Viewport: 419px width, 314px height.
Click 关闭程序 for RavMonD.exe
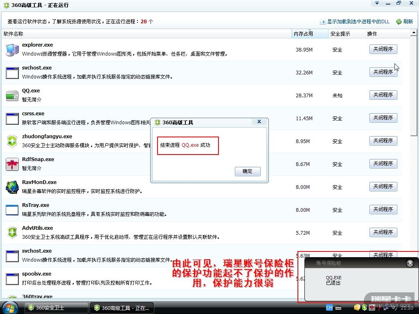pos(383,186)
